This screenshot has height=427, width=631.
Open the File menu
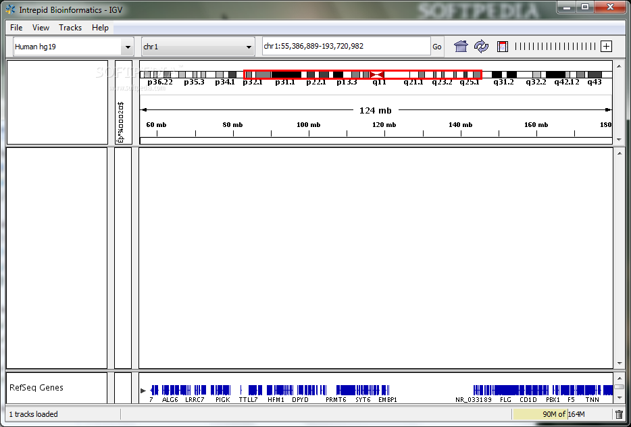tap(16, 28)
